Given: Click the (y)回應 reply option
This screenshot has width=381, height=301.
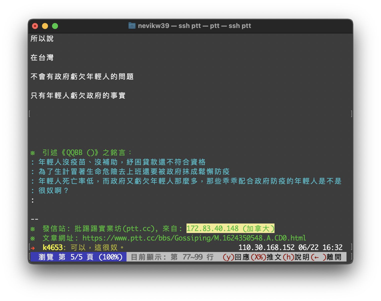Looking at the screenshot, I should [x=236, y=257].
